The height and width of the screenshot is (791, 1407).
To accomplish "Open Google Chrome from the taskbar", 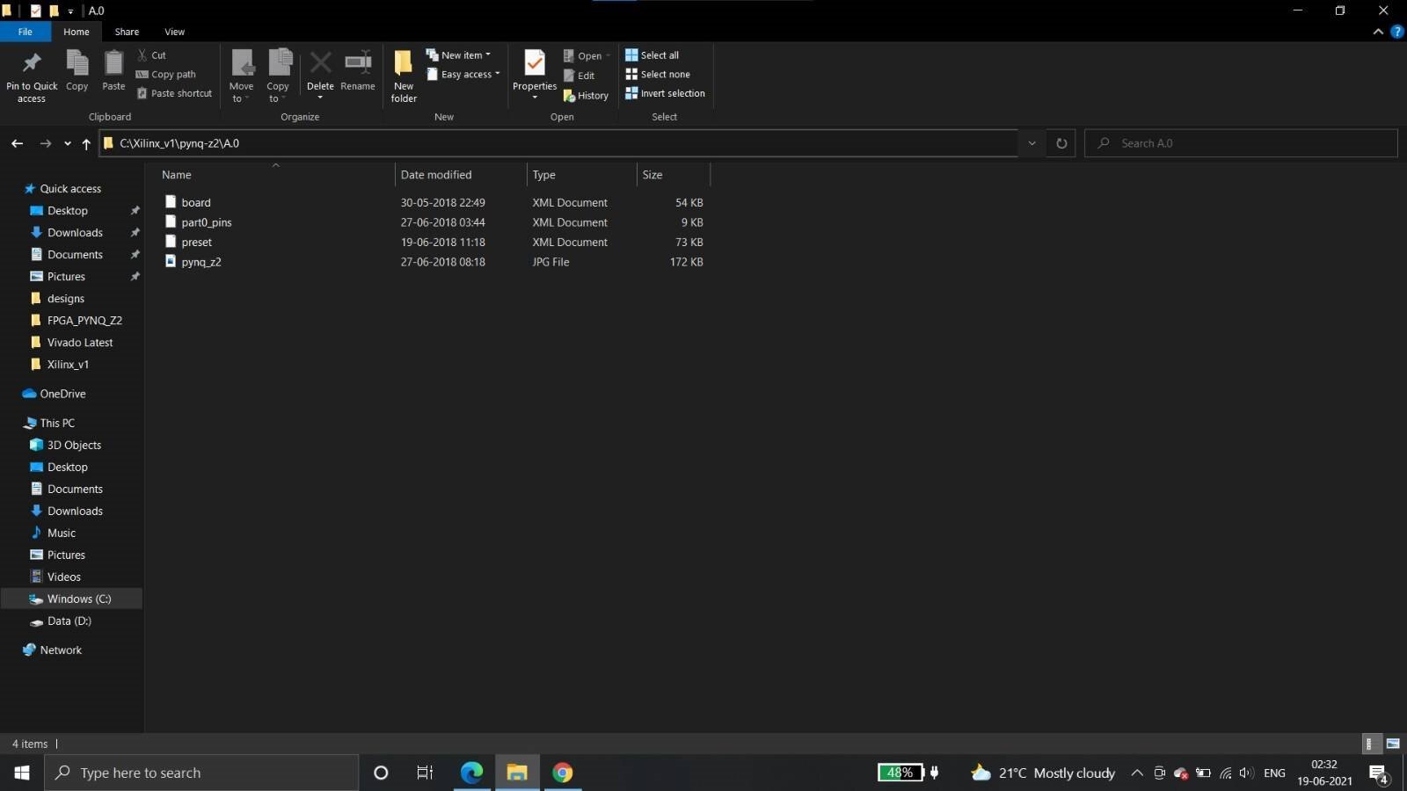I will [563, 773].
